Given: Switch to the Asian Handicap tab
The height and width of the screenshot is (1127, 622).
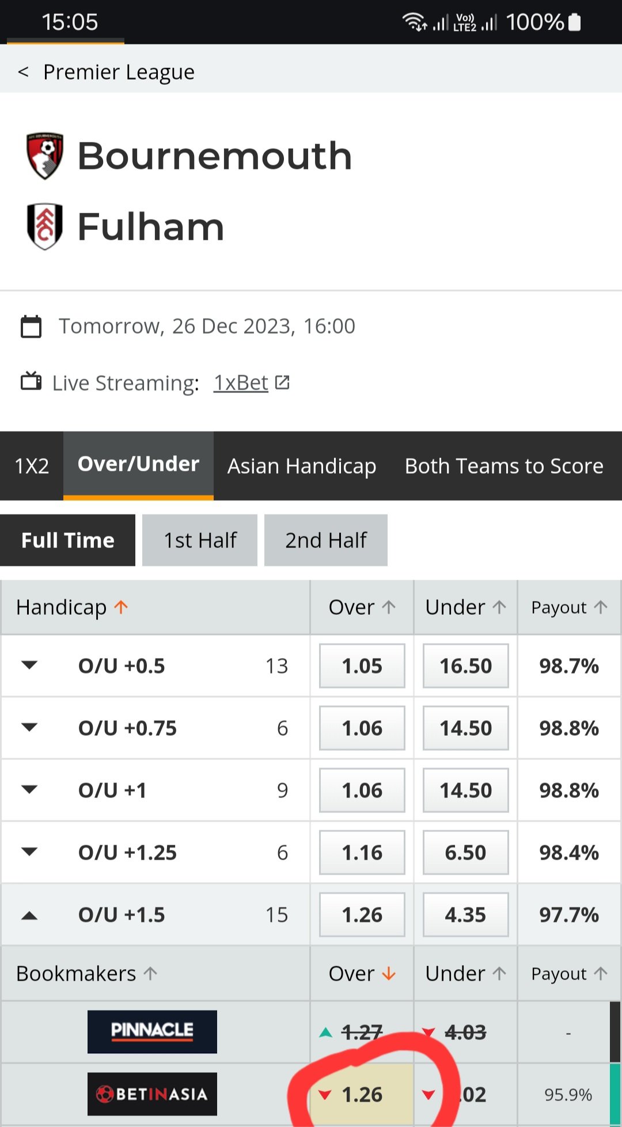Looking at the screenshot, I should coord(302,466).
